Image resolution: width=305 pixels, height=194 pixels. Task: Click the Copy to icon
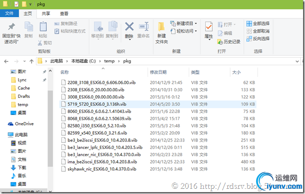click(113, 26)
